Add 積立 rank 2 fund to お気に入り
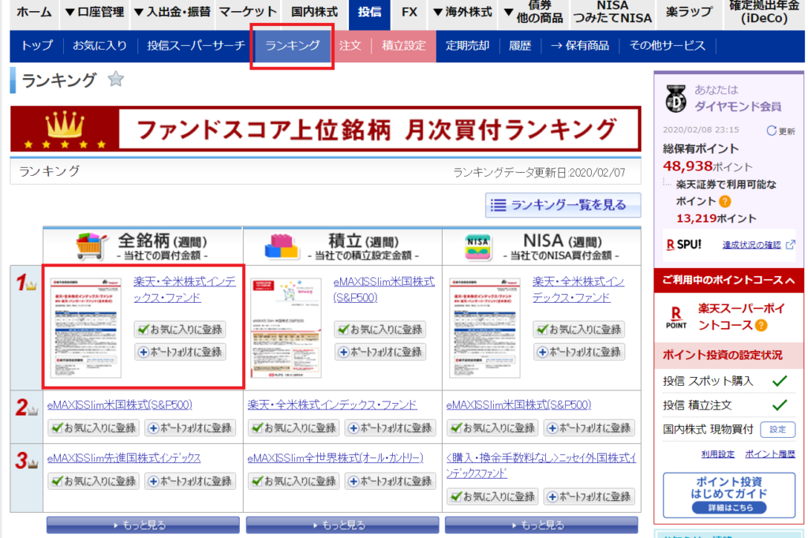This screenshot has height=538, width=808. click(294, 428)
